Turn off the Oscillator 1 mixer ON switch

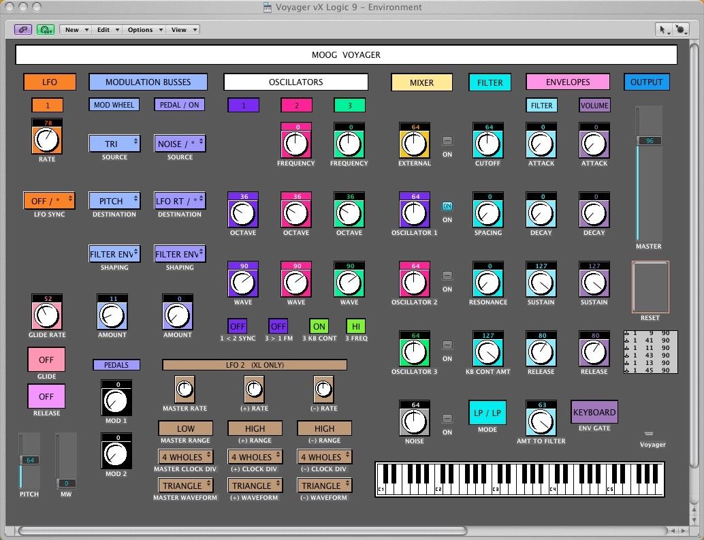[x=447, y=206]
